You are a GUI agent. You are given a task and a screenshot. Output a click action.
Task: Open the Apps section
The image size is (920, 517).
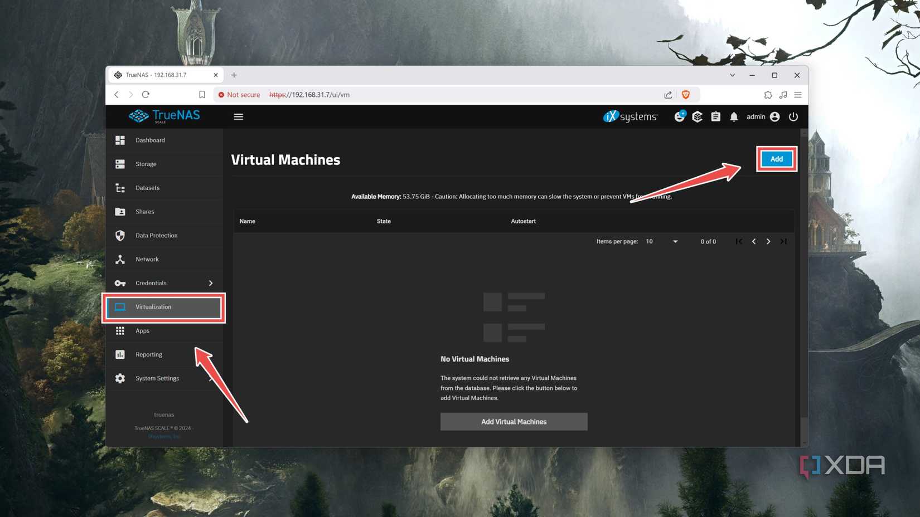pos(164,330)
